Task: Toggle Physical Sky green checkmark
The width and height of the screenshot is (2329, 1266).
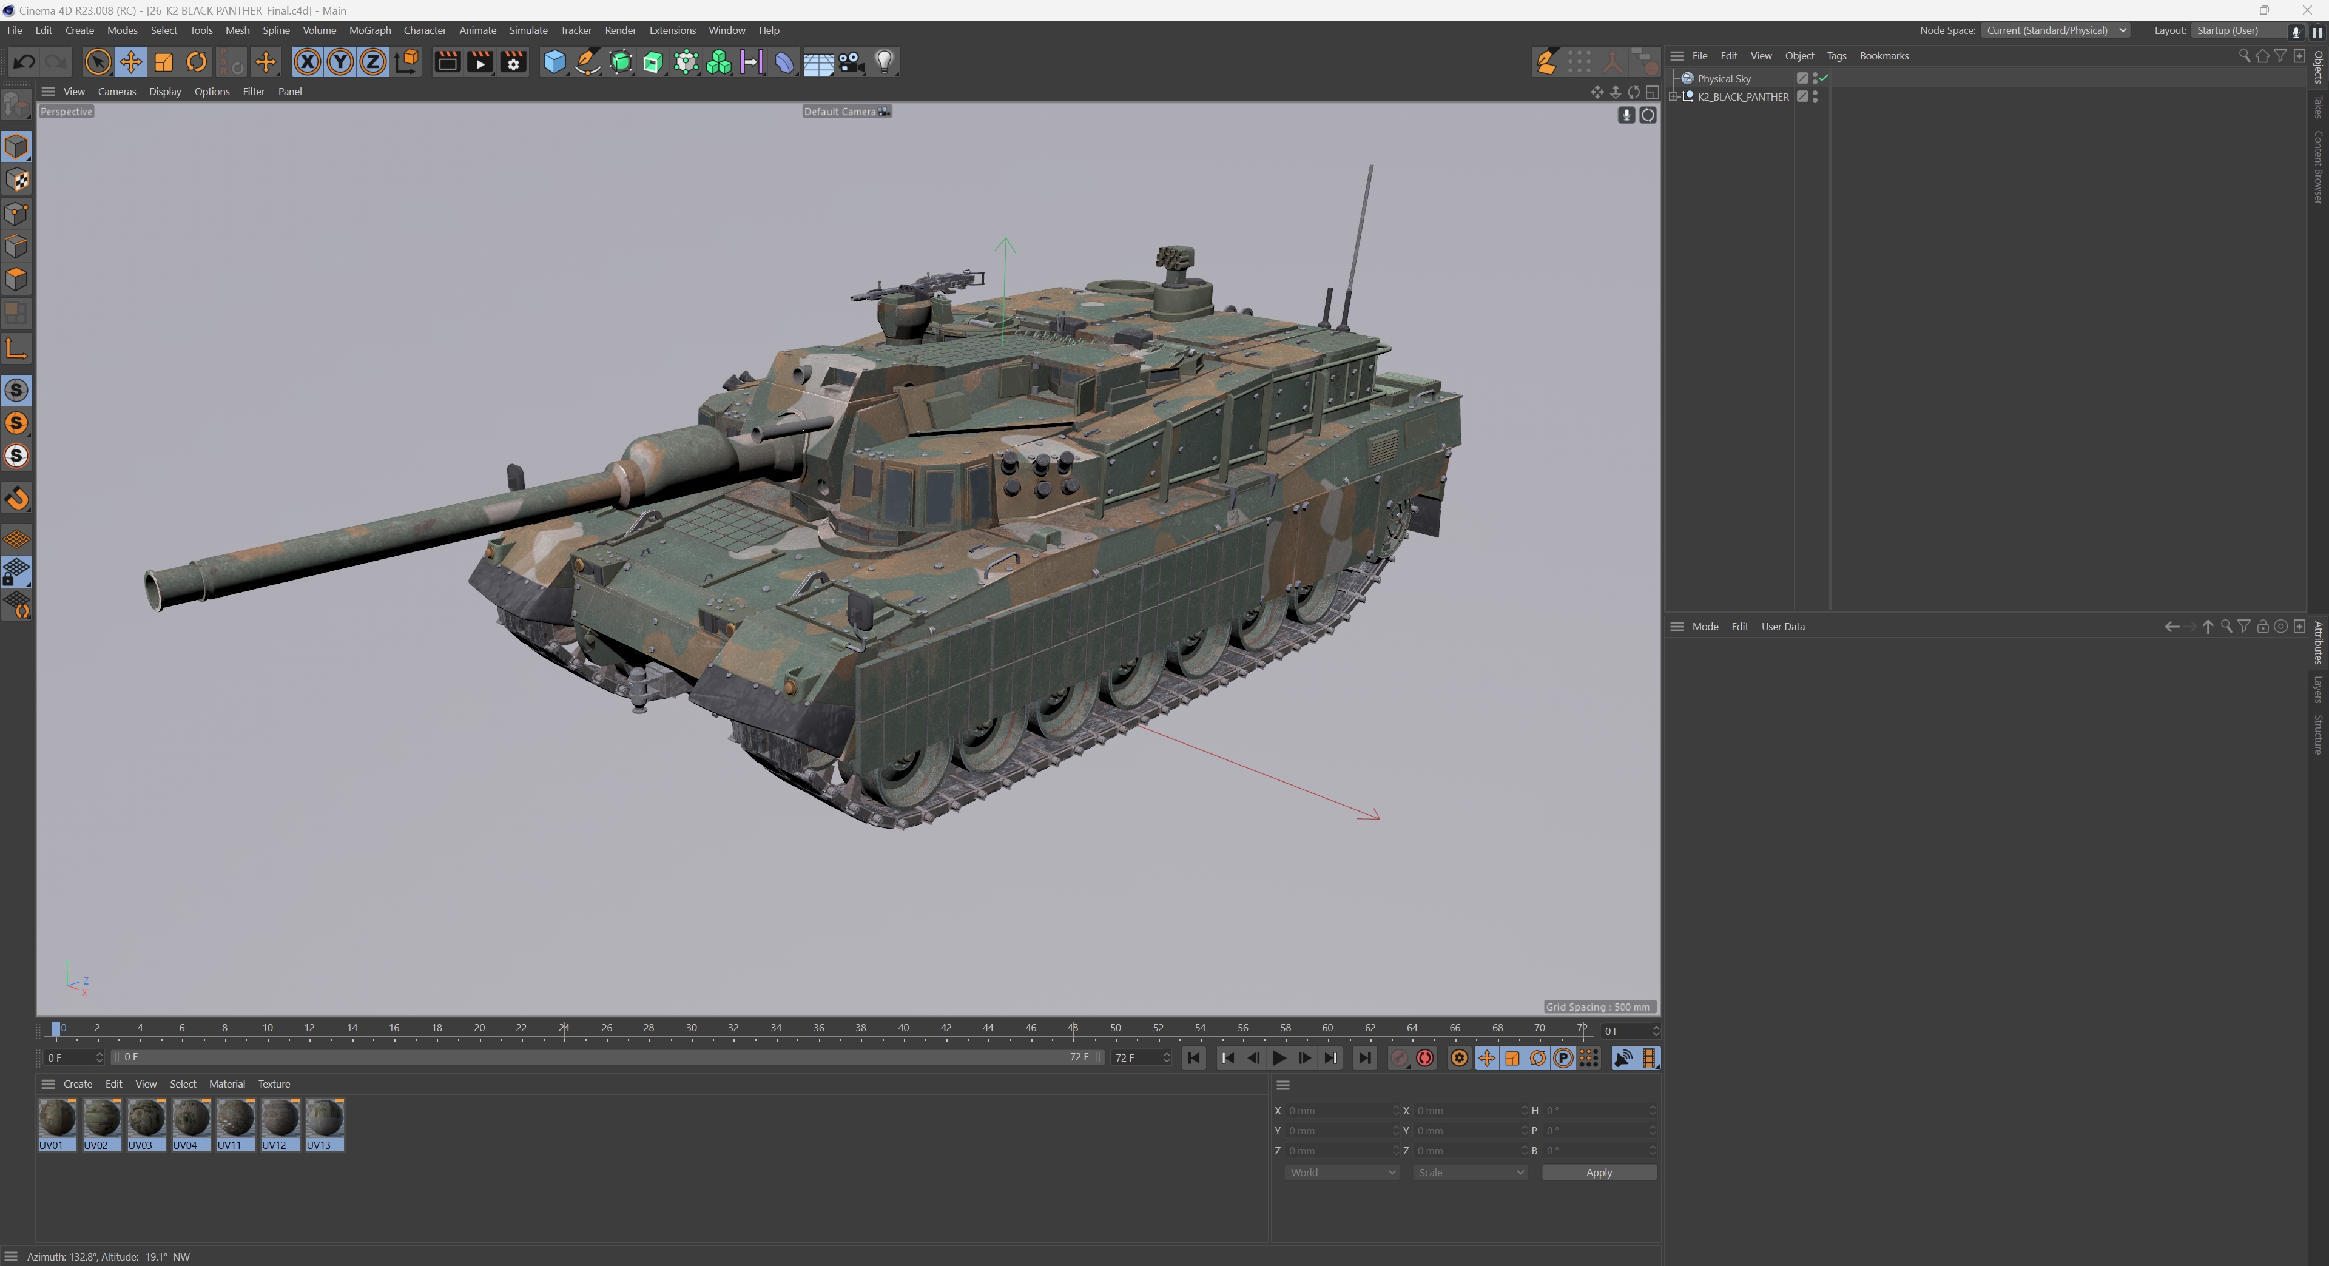Action: [1824, 79]
